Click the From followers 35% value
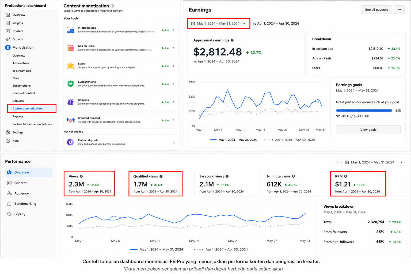The height and width of the screenshot is (274, 411). [x=380, y=232]
